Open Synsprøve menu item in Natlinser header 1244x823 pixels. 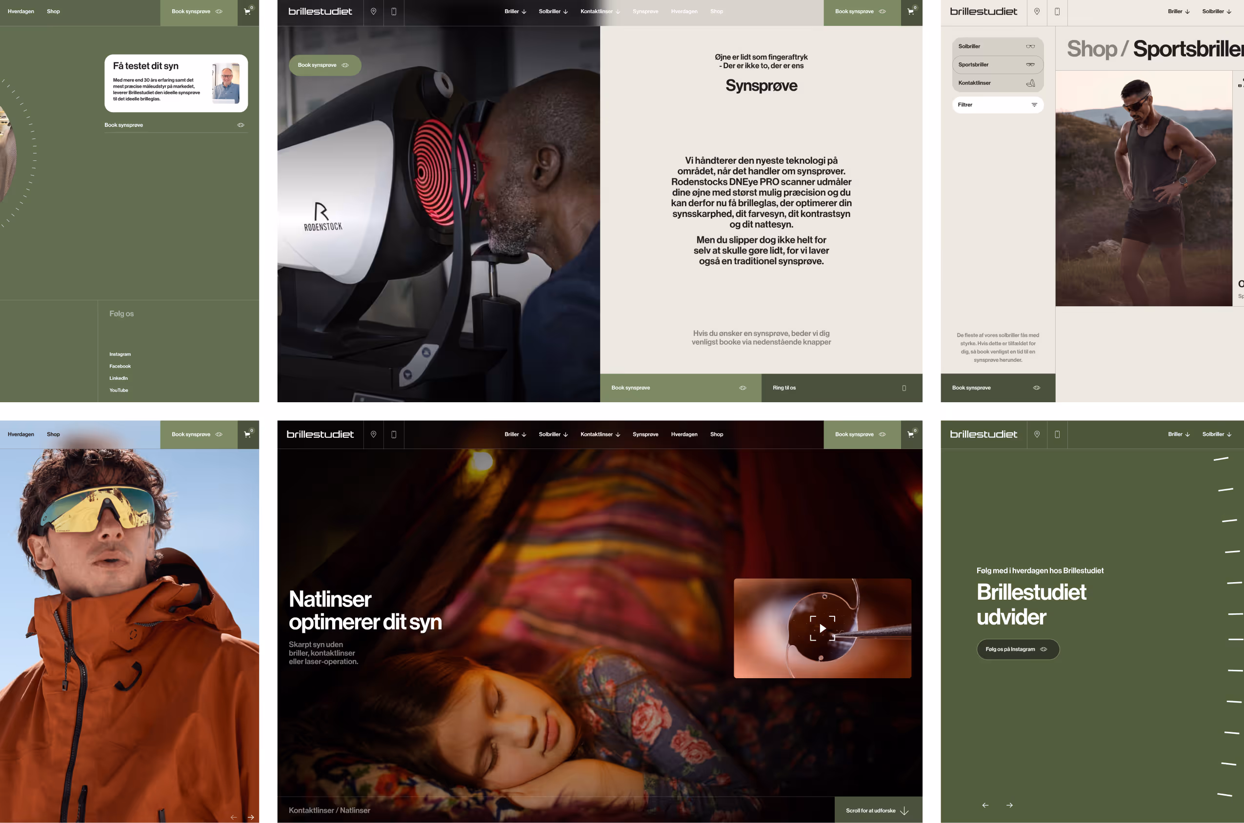pos(645,434)
